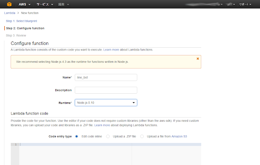Click the Node.js 4.3 recommendation text
This screenshot has height=165, width=260.
(72, 62)
